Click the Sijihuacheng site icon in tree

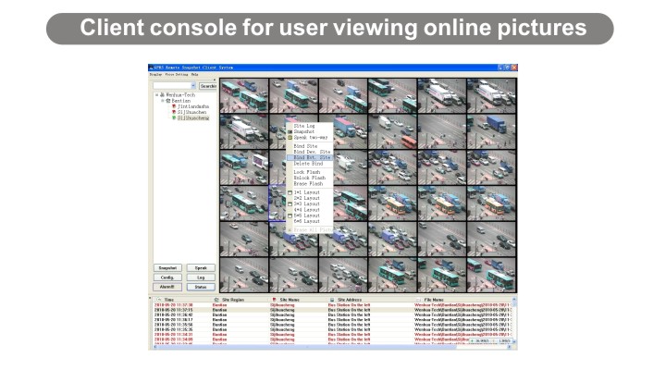point(174,118)
